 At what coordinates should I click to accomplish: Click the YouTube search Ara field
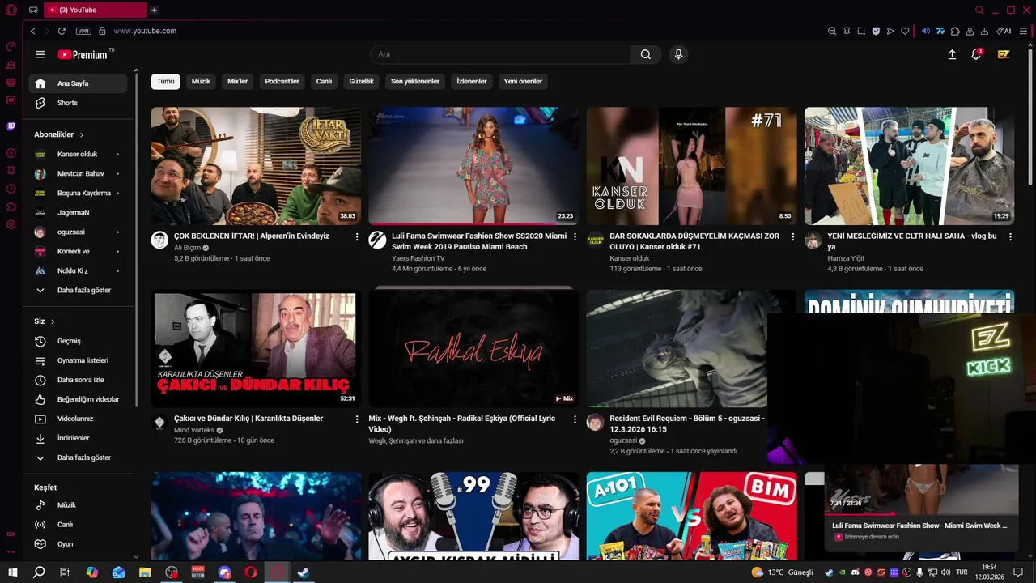point(500,54)
